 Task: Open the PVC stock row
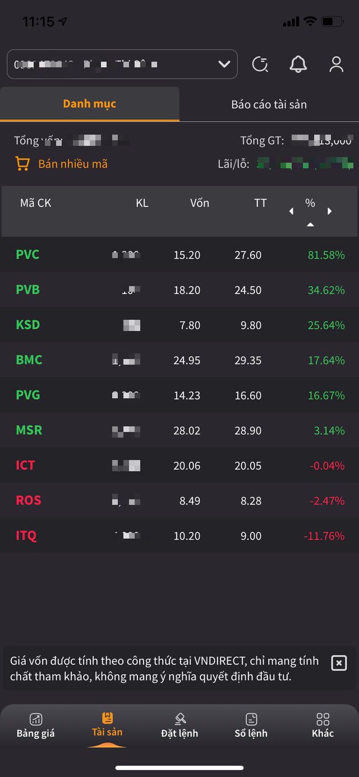click(179, 255)
